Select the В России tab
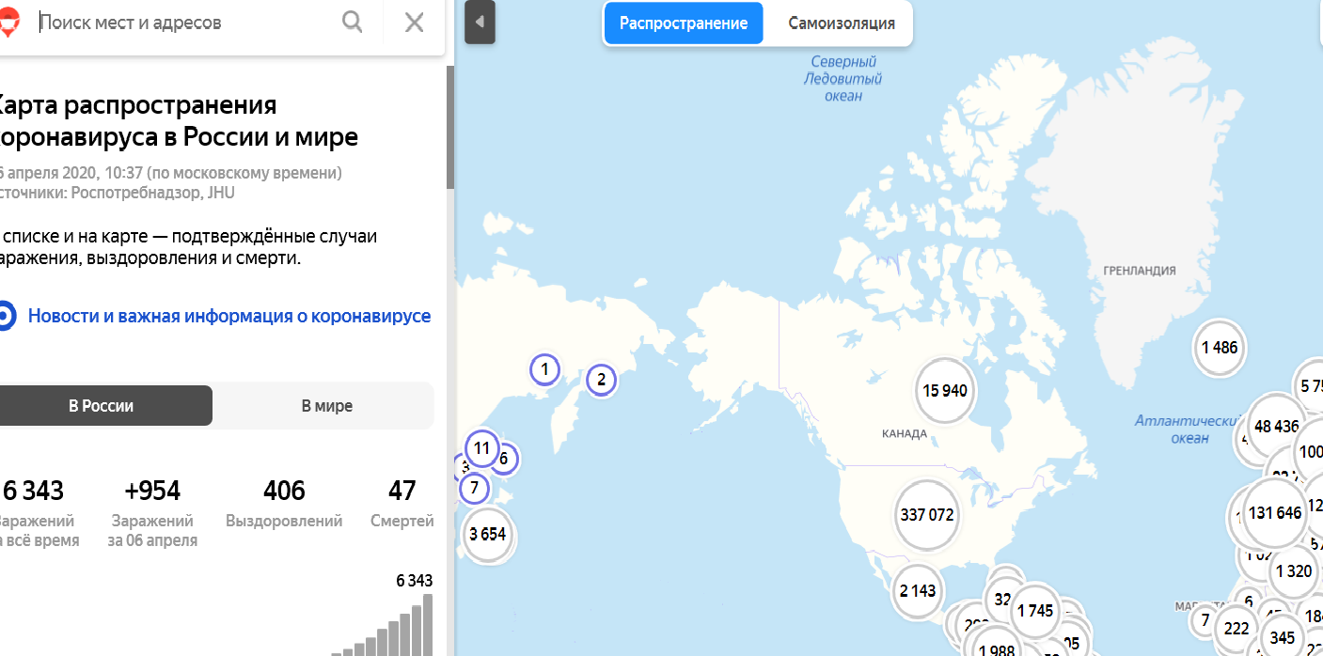 (x=102, y=406)
